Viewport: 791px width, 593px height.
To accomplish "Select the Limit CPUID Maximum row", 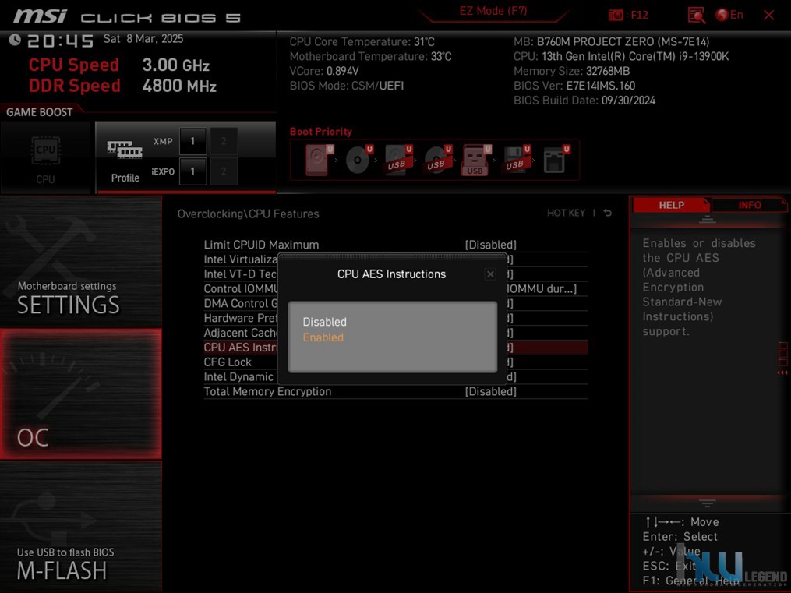I will pyautogui.click(x=396, y=245).
